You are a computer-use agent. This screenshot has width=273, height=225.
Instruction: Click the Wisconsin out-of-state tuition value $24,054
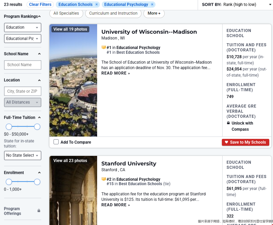tap(234, 69)
